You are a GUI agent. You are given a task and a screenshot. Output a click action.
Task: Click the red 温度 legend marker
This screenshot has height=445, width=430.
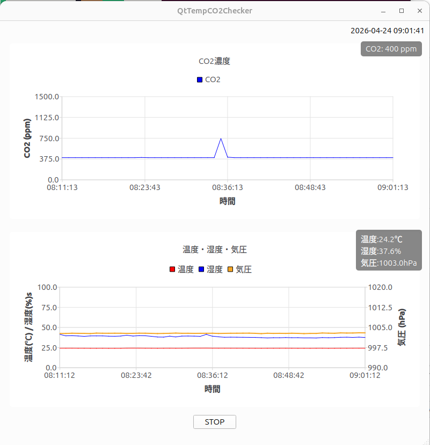172,269
